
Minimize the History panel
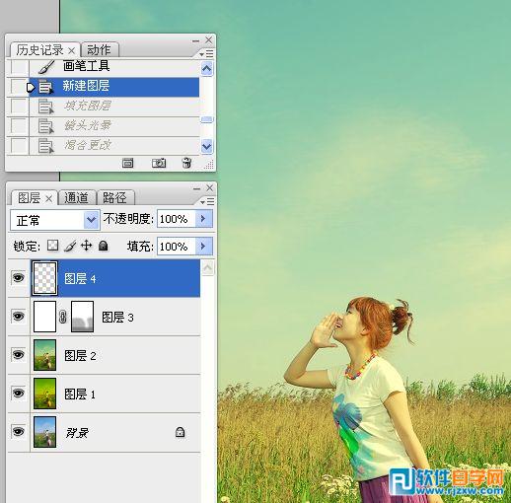tap(195, 40)
